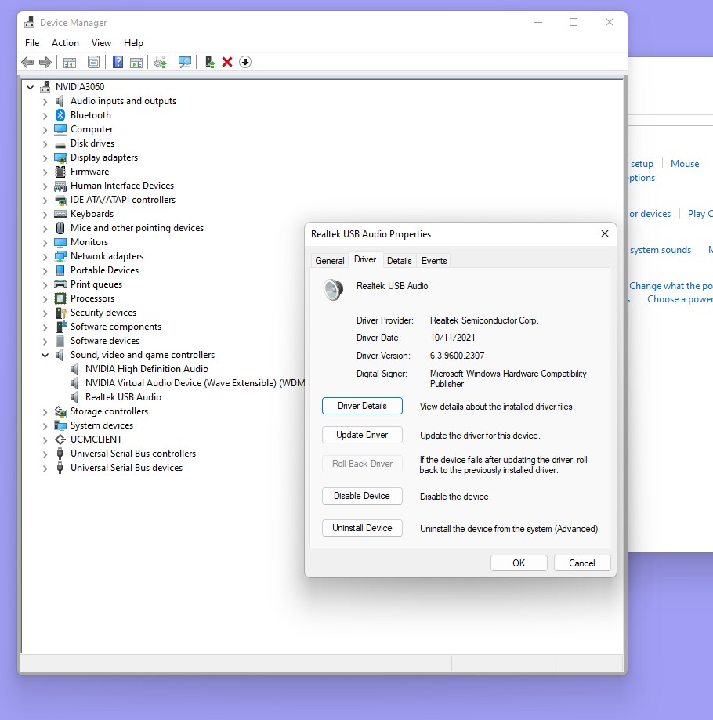Expand Audio inputs and outputs
Image resolution: width=713 pixels, height=720 pixels.
pos(45,102)
